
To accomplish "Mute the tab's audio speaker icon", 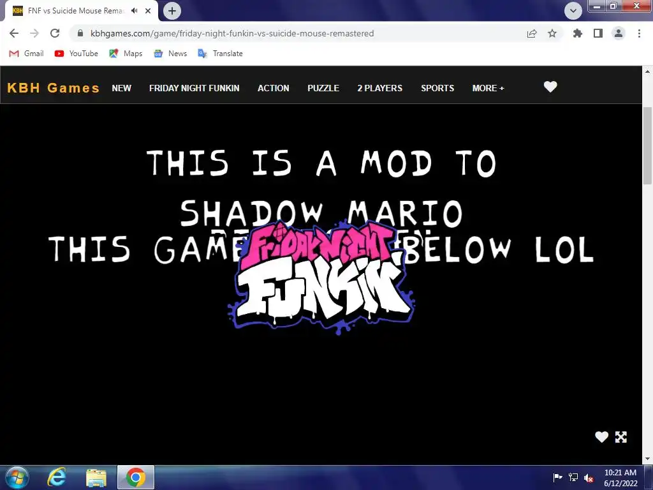I will click(x=134, y=11).
